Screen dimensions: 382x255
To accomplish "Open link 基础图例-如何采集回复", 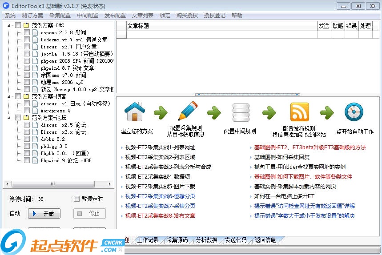I will [x=282, y=157].
